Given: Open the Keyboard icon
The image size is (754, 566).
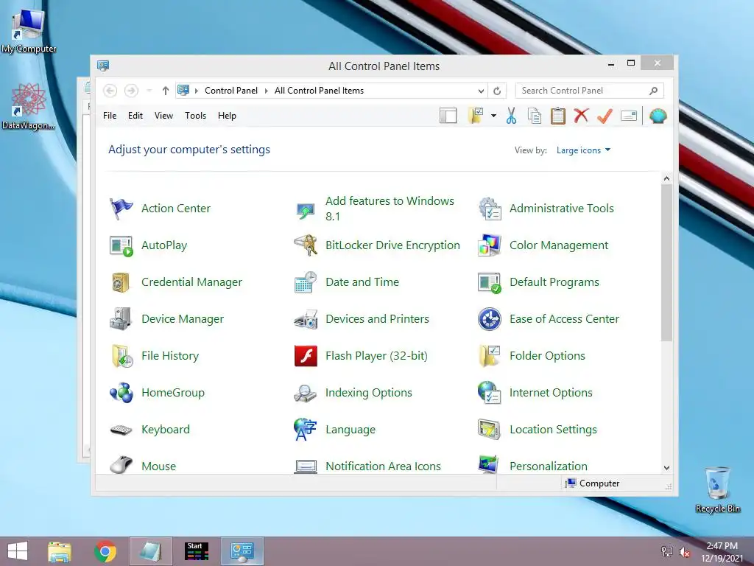Looking at the screenshot, I should pos(121,430).
